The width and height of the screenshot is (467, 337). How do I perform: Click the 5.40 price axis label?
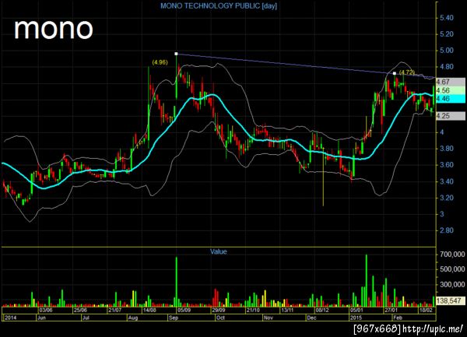point(447,18)
